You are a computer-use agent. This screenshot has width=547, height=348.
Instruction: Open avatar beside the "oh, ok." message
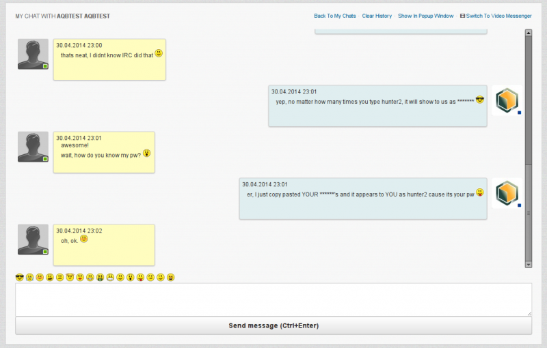[x=33, y=240]
